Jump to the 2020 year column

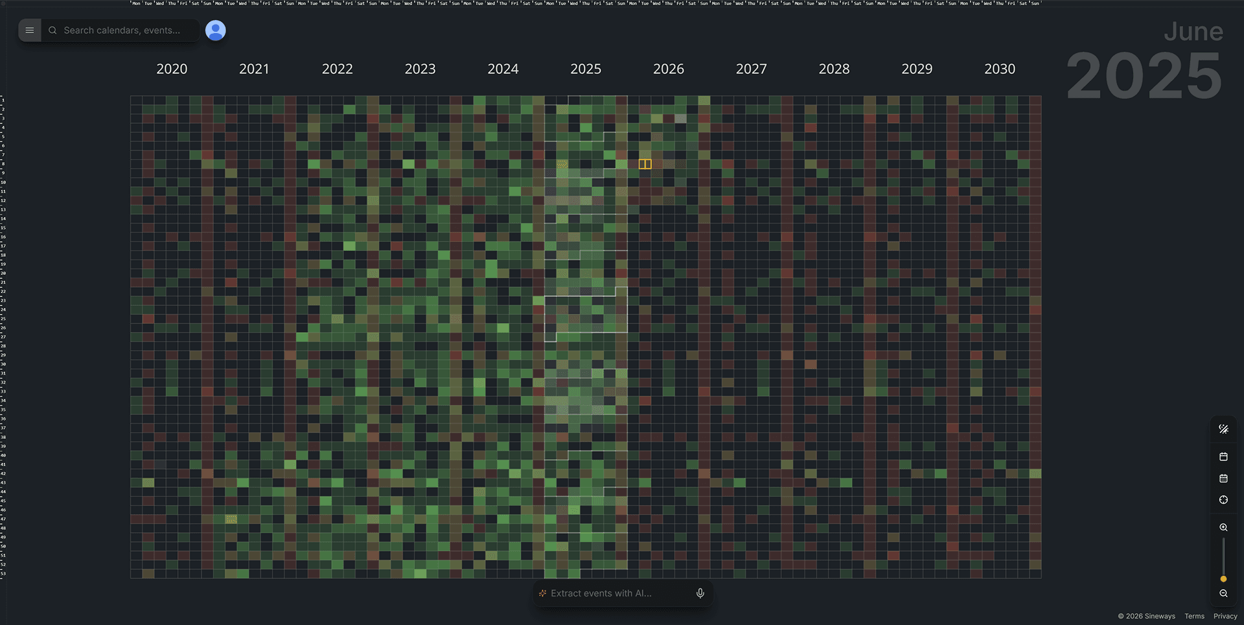[x=172, y=69]
